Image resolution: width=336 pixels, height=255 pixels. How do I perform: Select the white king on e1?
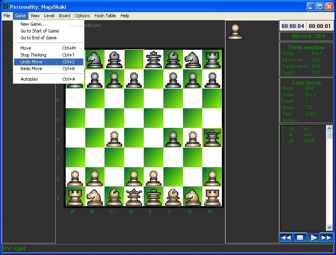click(x=153, y=197)
